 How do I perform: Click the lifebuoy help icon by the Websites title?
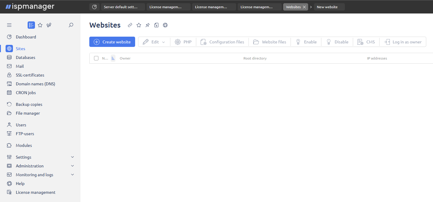[165, 25]
